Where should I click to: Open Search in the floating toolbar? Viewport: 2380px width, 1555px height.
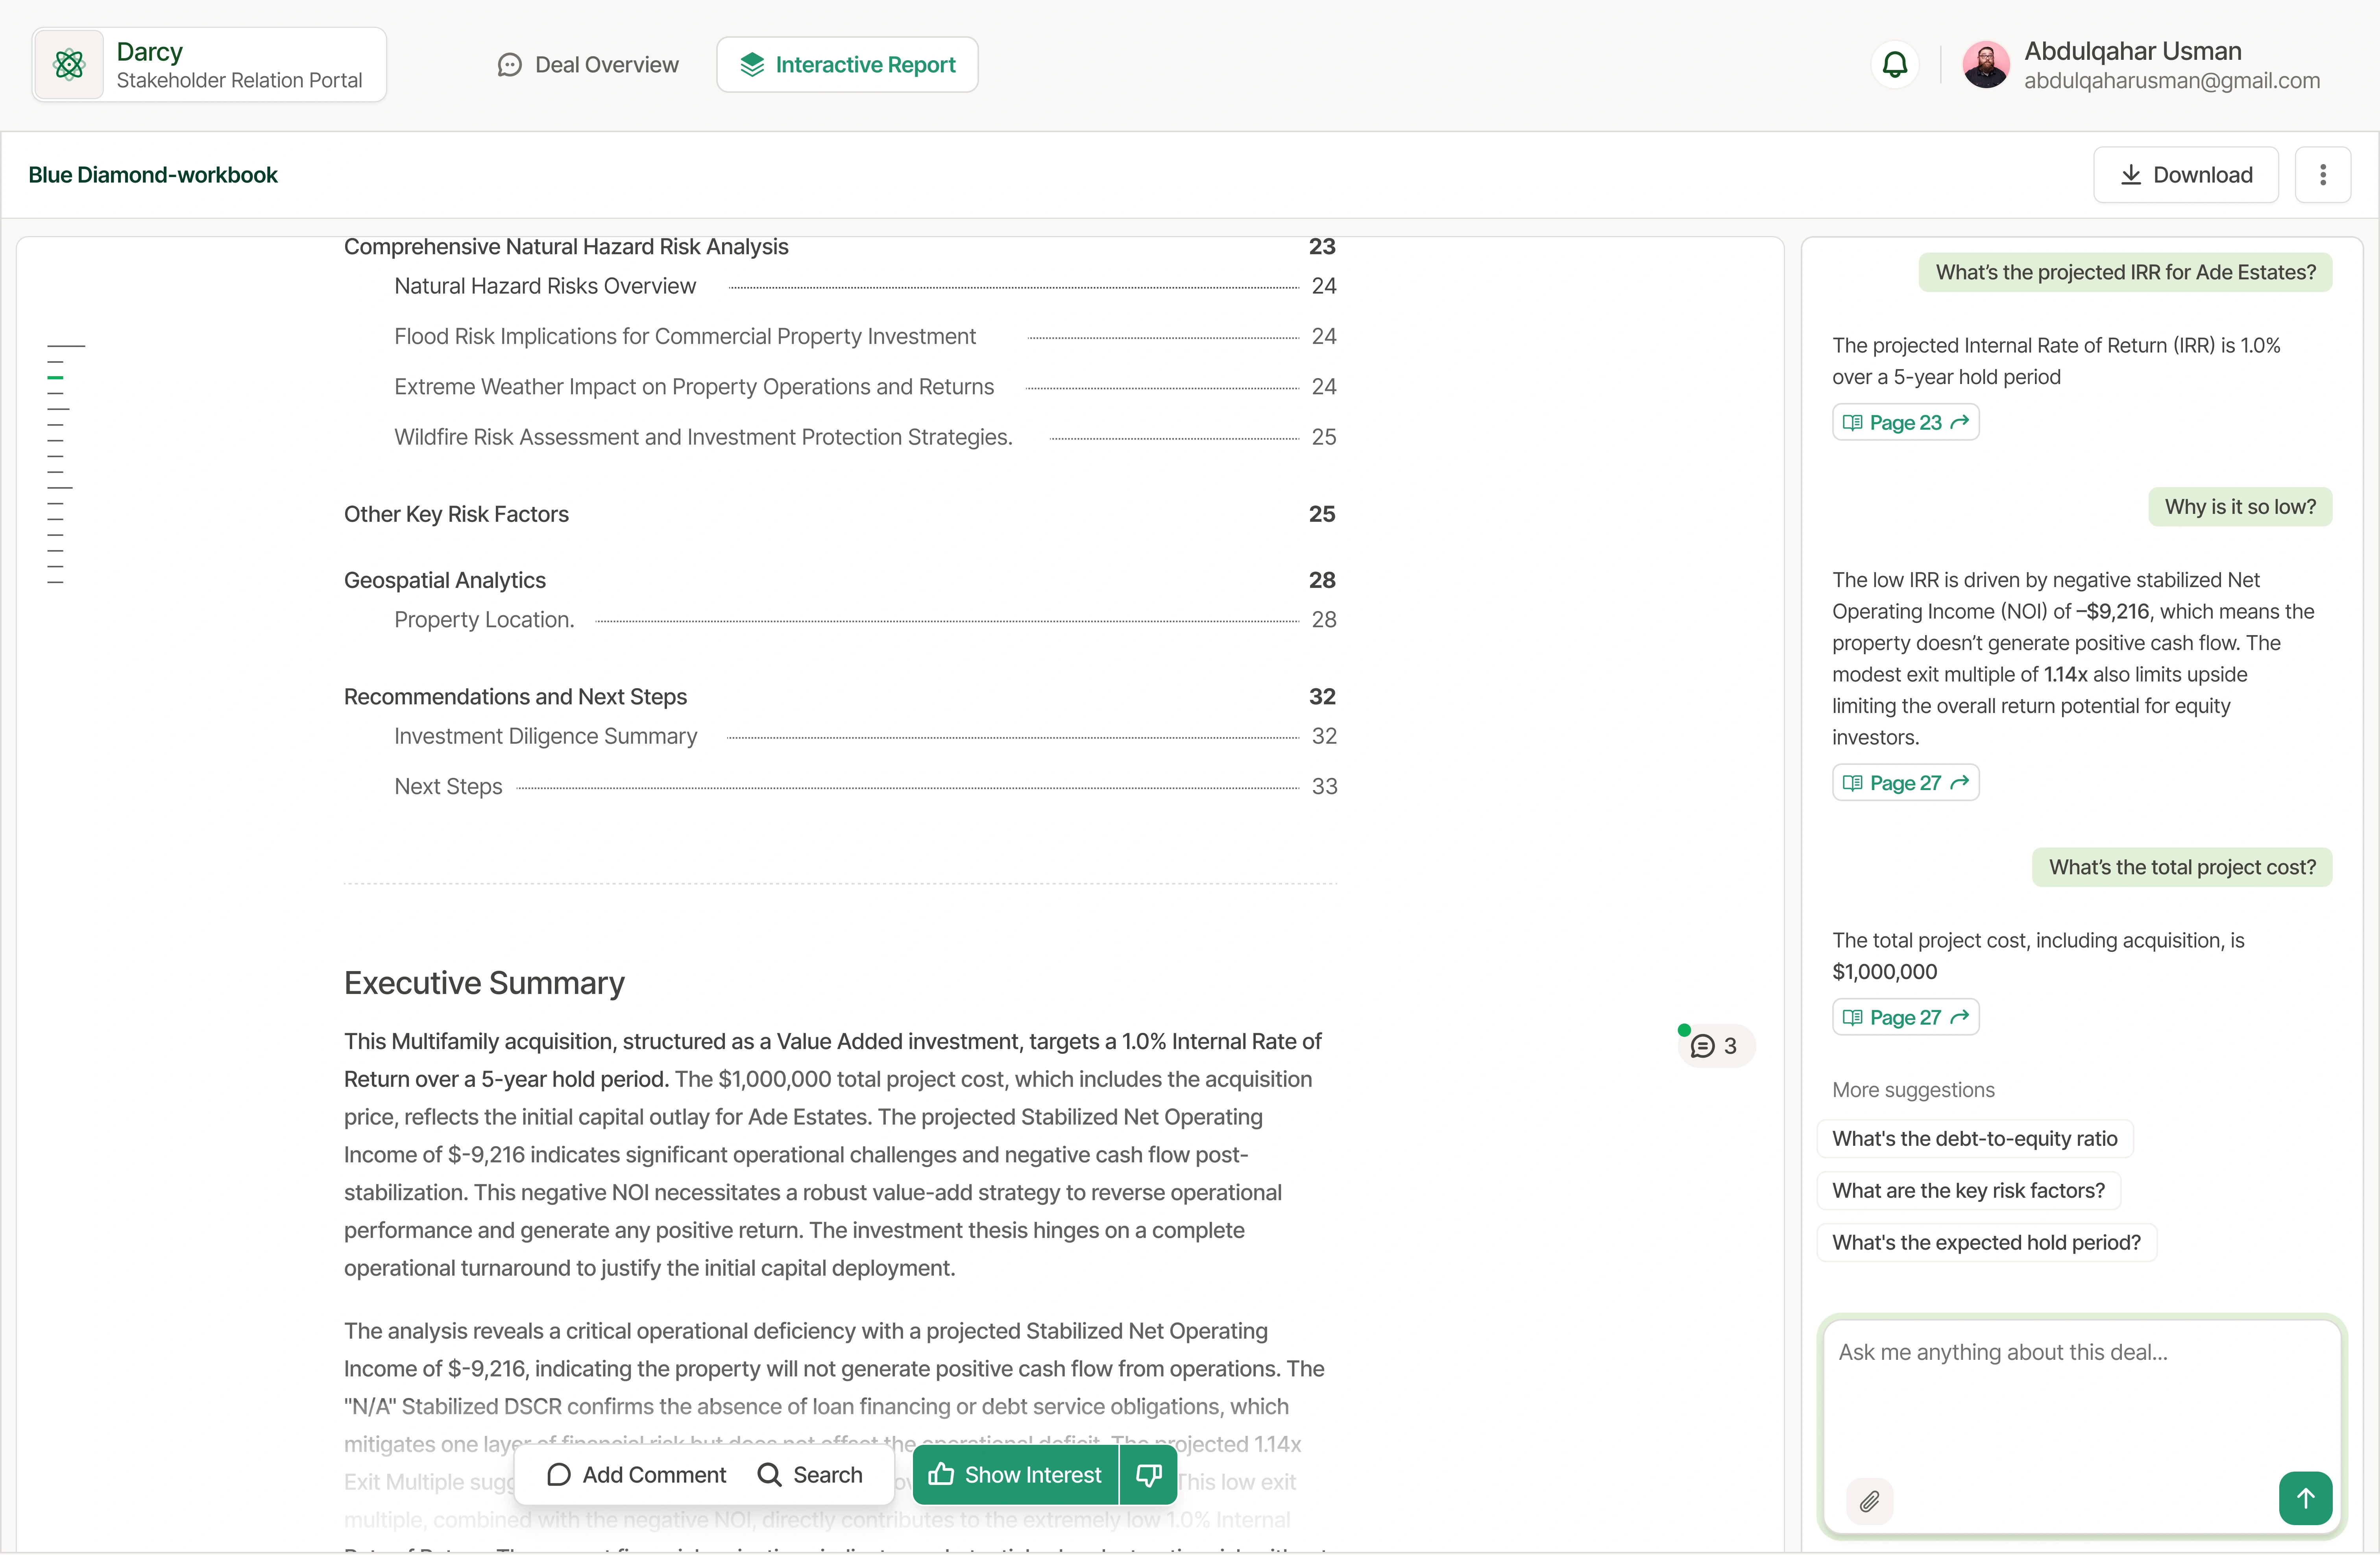[x=810, y=1475]
